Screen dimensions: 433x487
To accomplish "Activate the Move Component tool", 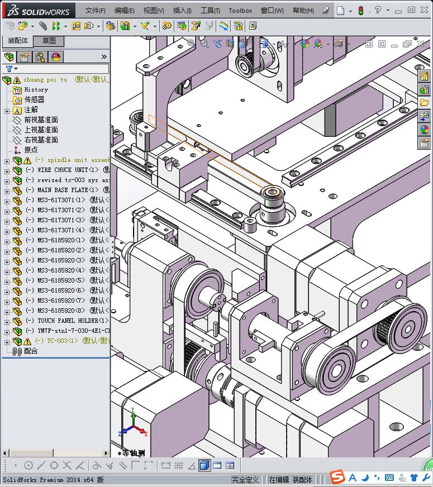I will [x=89, y=26].
